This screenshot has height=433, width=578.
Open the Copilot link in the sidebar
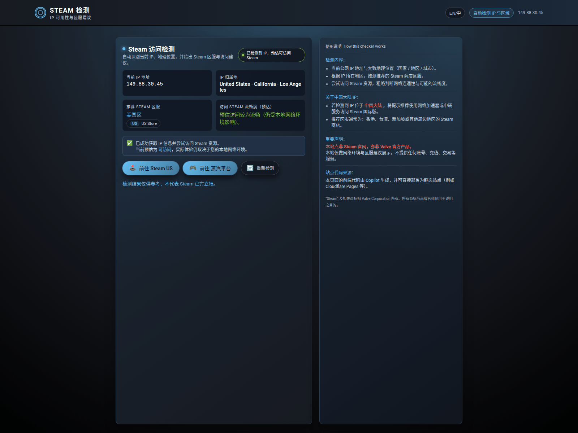[372, 180]
